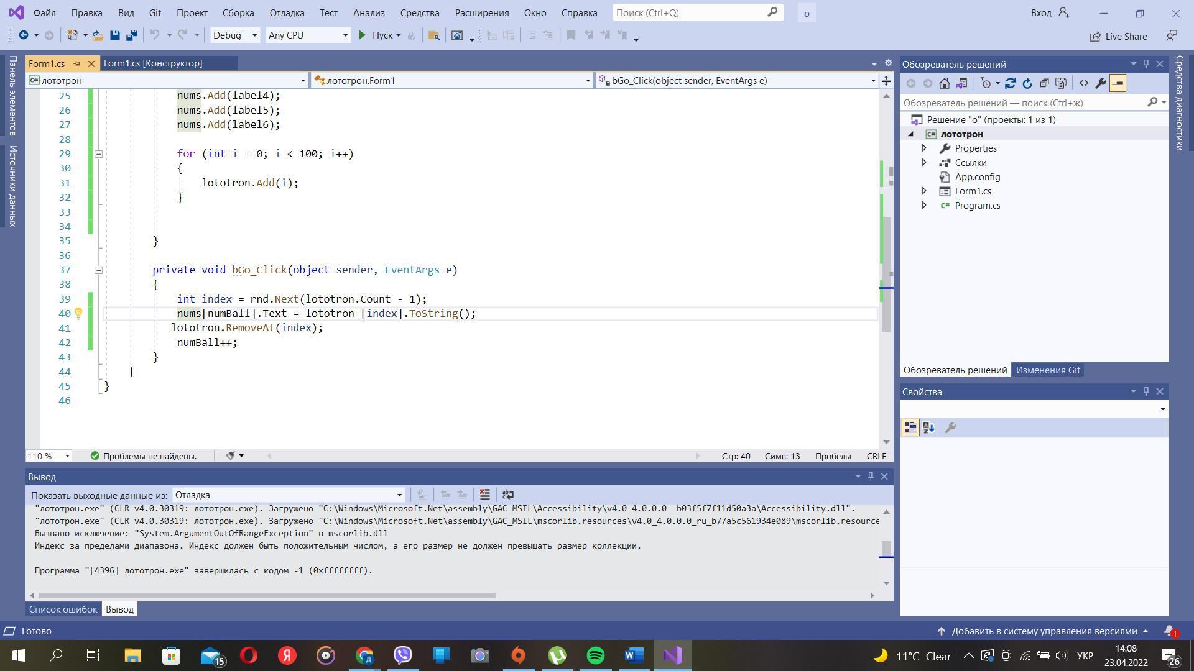This screenshot has height=671, width=1194.
Task: Open the Any CPU platform dropdown
Action: pyautogui.click(x=345, y=35)
